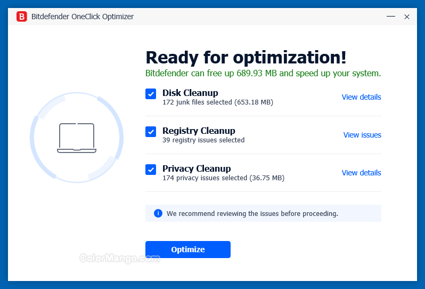This screenshot has width=425, height=289.
Task: Click the "Bitdefender OneClick Optimizer" window title
Action: (x=83, y=17)
